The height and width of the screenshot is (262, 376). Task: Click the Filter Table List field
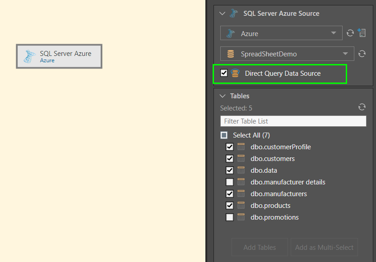point(293,121)
